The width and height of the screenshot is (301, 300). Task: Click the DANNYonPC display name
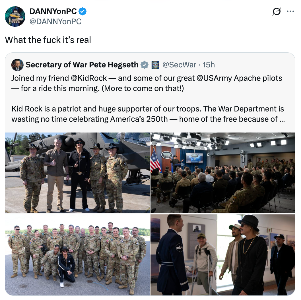(x=53, y=11)
